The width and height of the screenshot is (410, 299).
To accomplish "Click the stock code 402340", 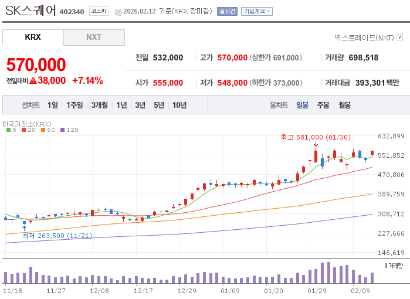I will [72, 12].
